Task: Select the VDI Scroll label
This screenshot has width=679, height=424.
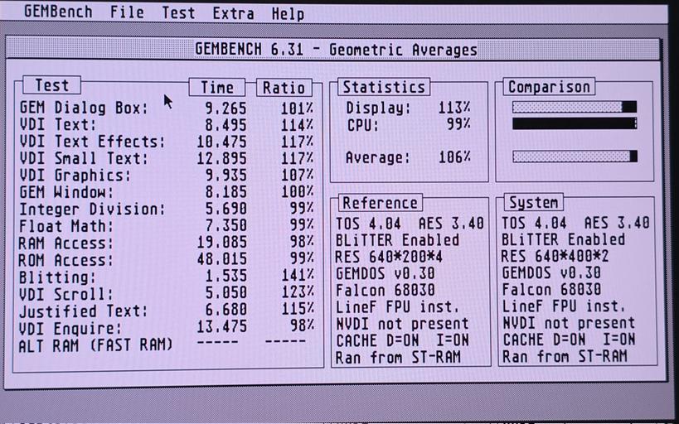Action: (x=66, y=294)
